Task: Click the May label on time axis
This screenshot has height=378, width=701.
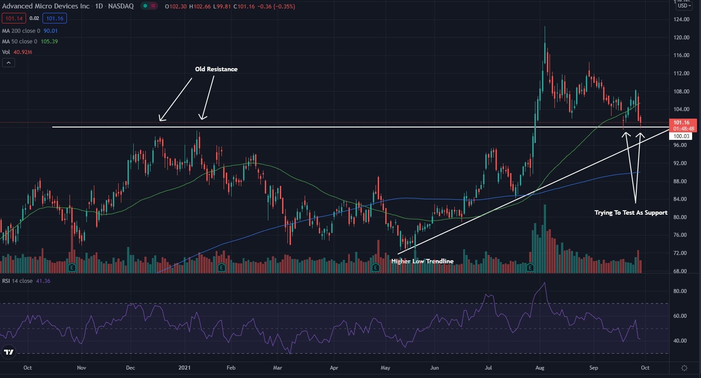Action: tap(386, 368)
